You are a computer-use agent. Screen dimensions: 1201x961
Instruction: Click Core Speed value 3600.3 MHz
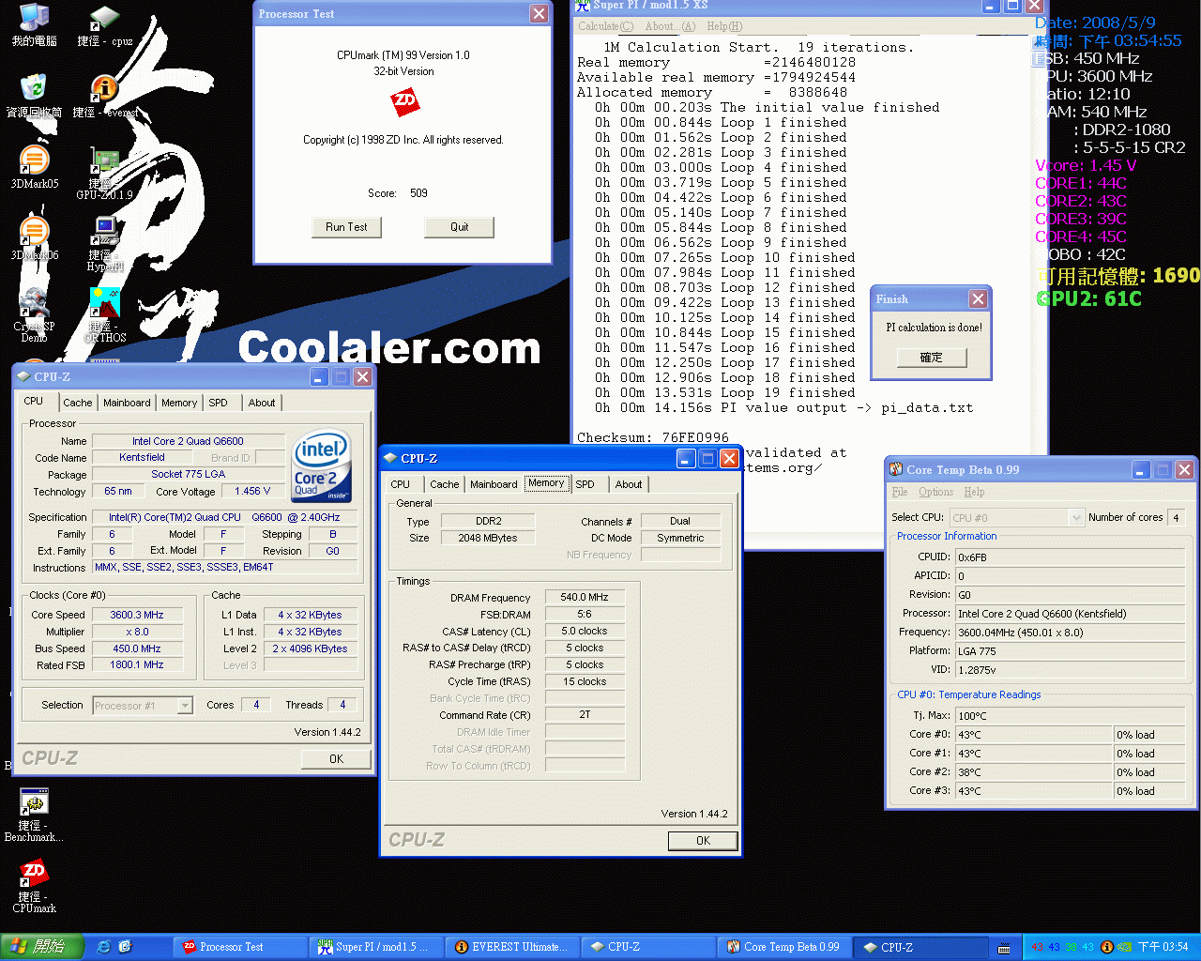(x=136, y=615)
